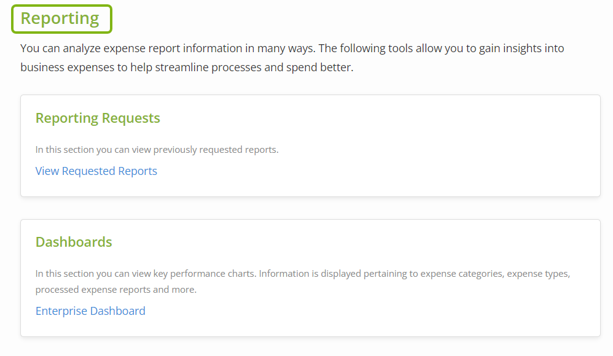Click blank gap between the two cards
The width and height of the screenshot is (613, 356).
pyautogui.click(x=310, y=208)
